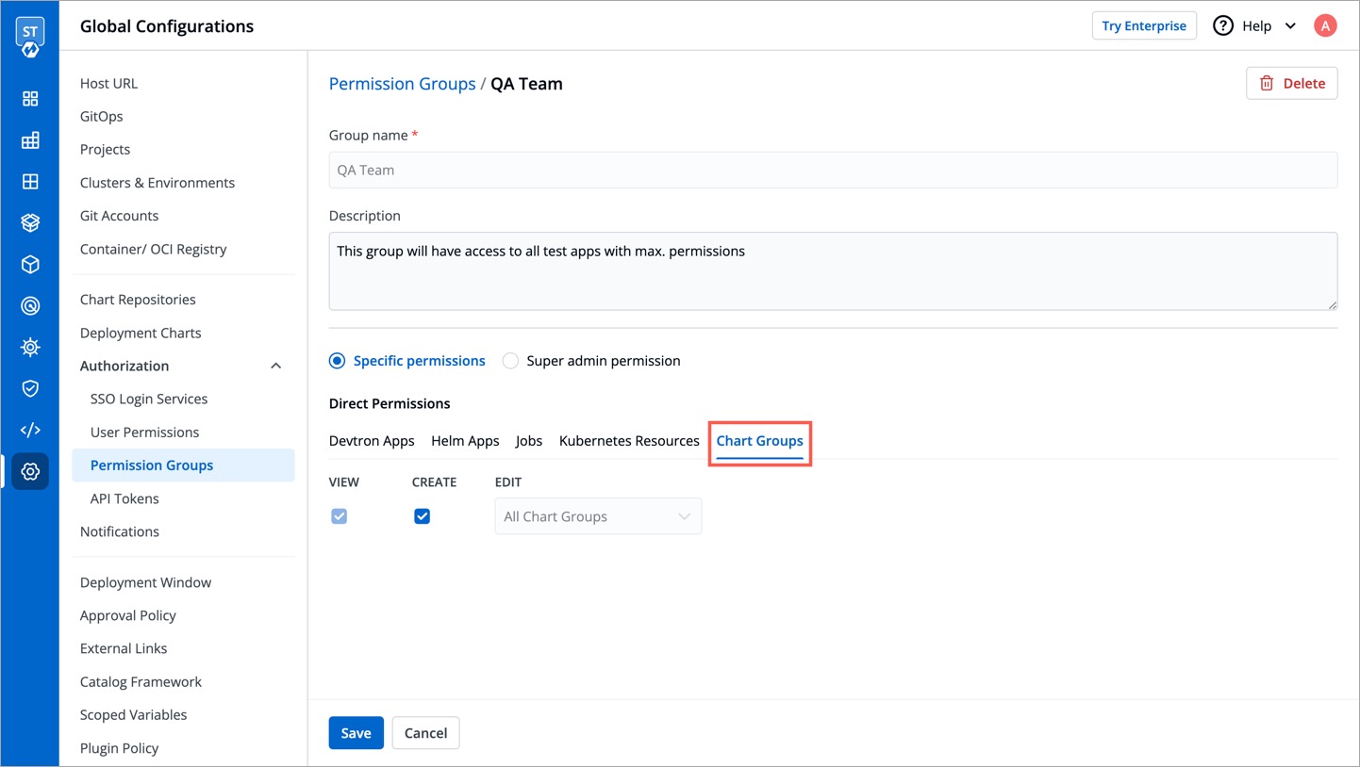Click the red Delete button
The width and height of the screenshot is (1360, 767).
pos(1291,83)
